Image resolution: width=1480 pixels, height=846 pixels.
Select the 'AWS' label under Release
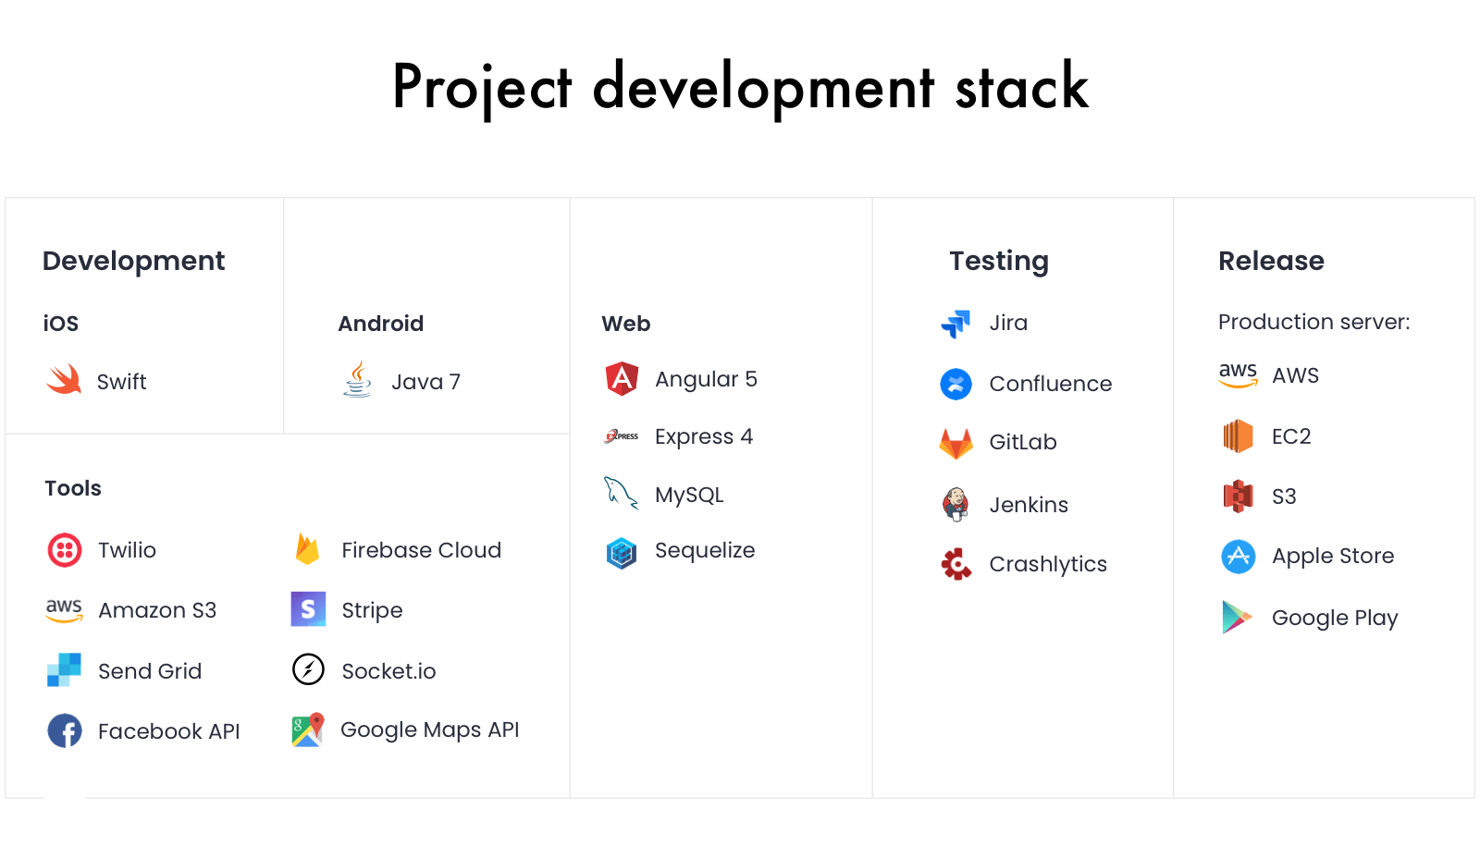1295,375
